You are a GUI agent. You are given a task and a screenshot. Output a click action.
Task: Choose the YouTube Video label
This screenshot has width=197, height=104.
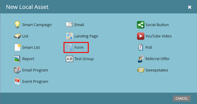(159, 36)
